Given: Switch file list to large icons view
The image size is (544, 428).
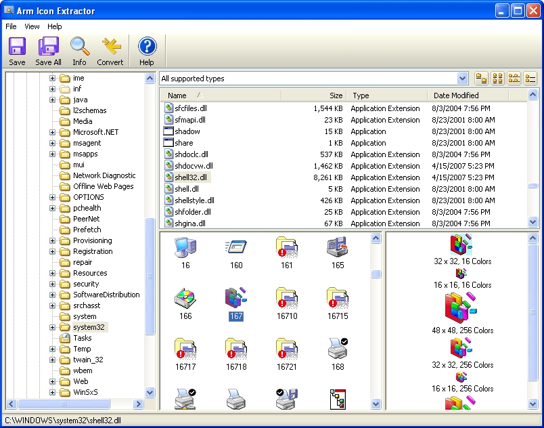Looking at the screenshot, I should coord(497,79).
